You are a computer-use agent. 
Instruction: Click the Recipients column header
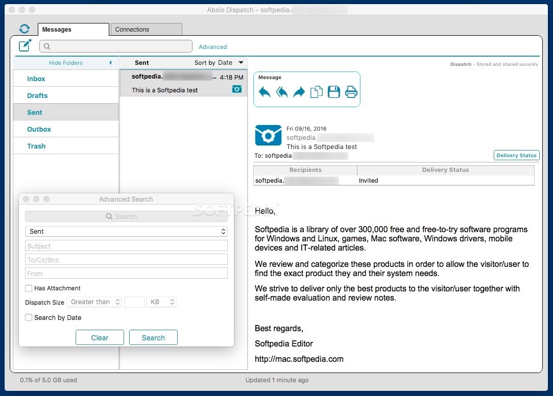305,170
